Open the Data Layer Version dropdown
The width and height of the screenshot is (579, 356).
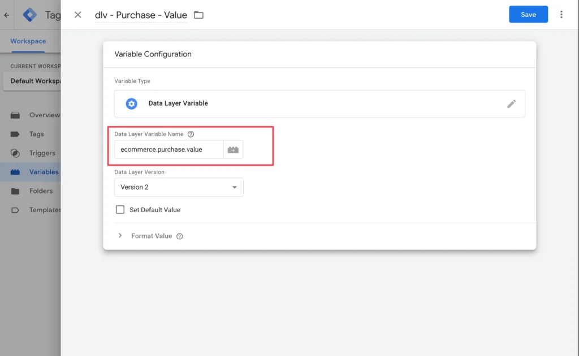pyautogui.click(x=179, y=187)
